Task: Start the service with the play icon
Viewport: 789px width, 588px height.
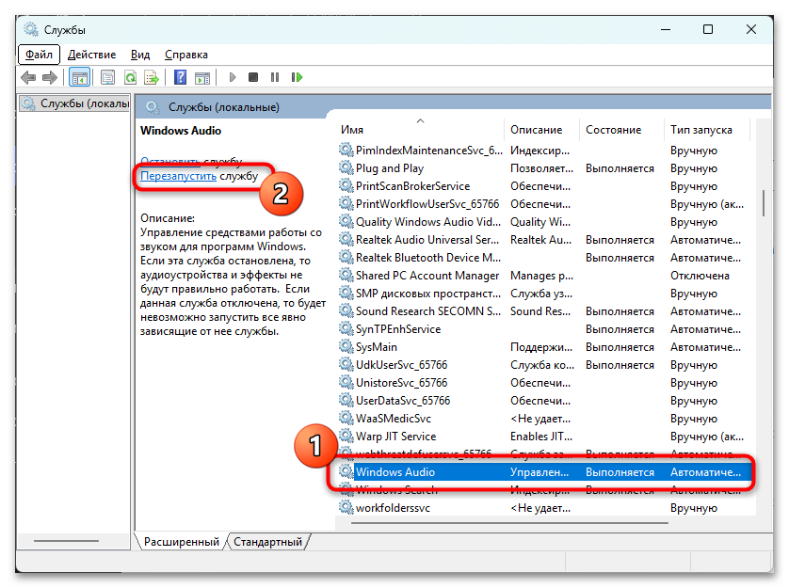Action: (x=232, y=77)
